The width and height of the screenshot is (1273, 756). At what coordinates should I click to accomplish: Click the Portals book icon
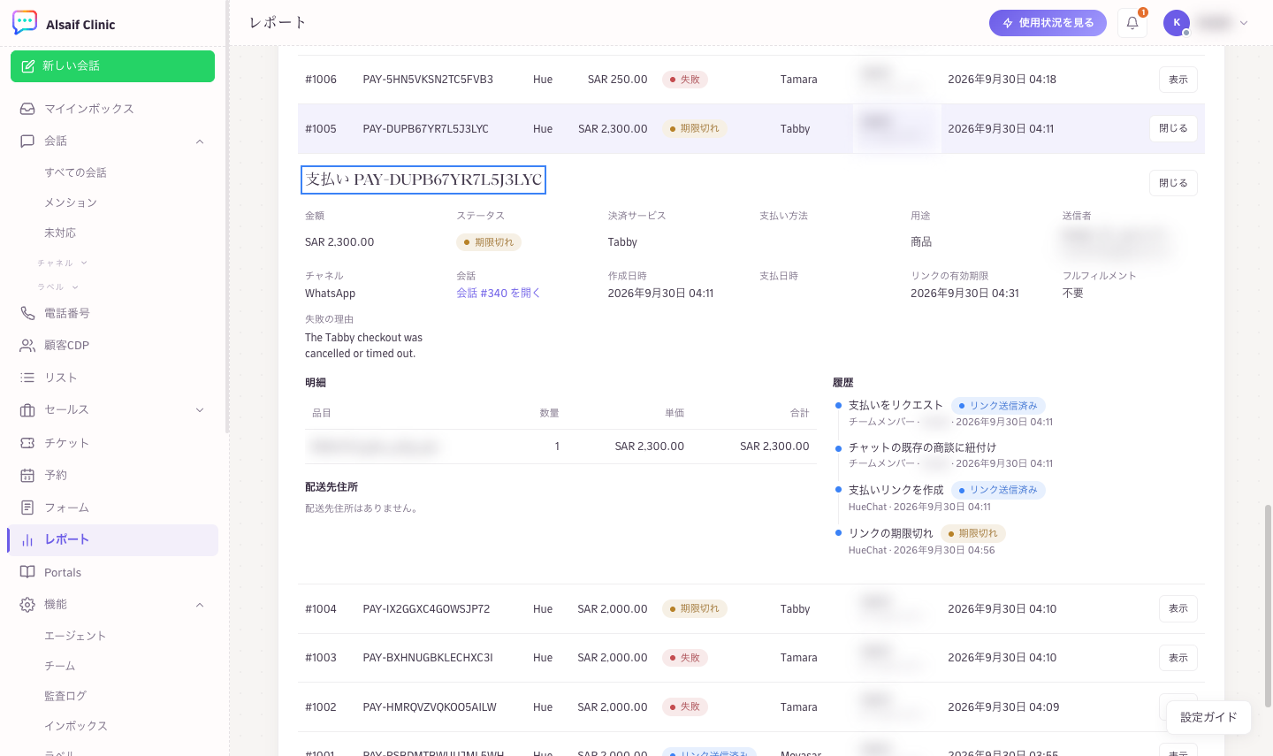[27, 572]
